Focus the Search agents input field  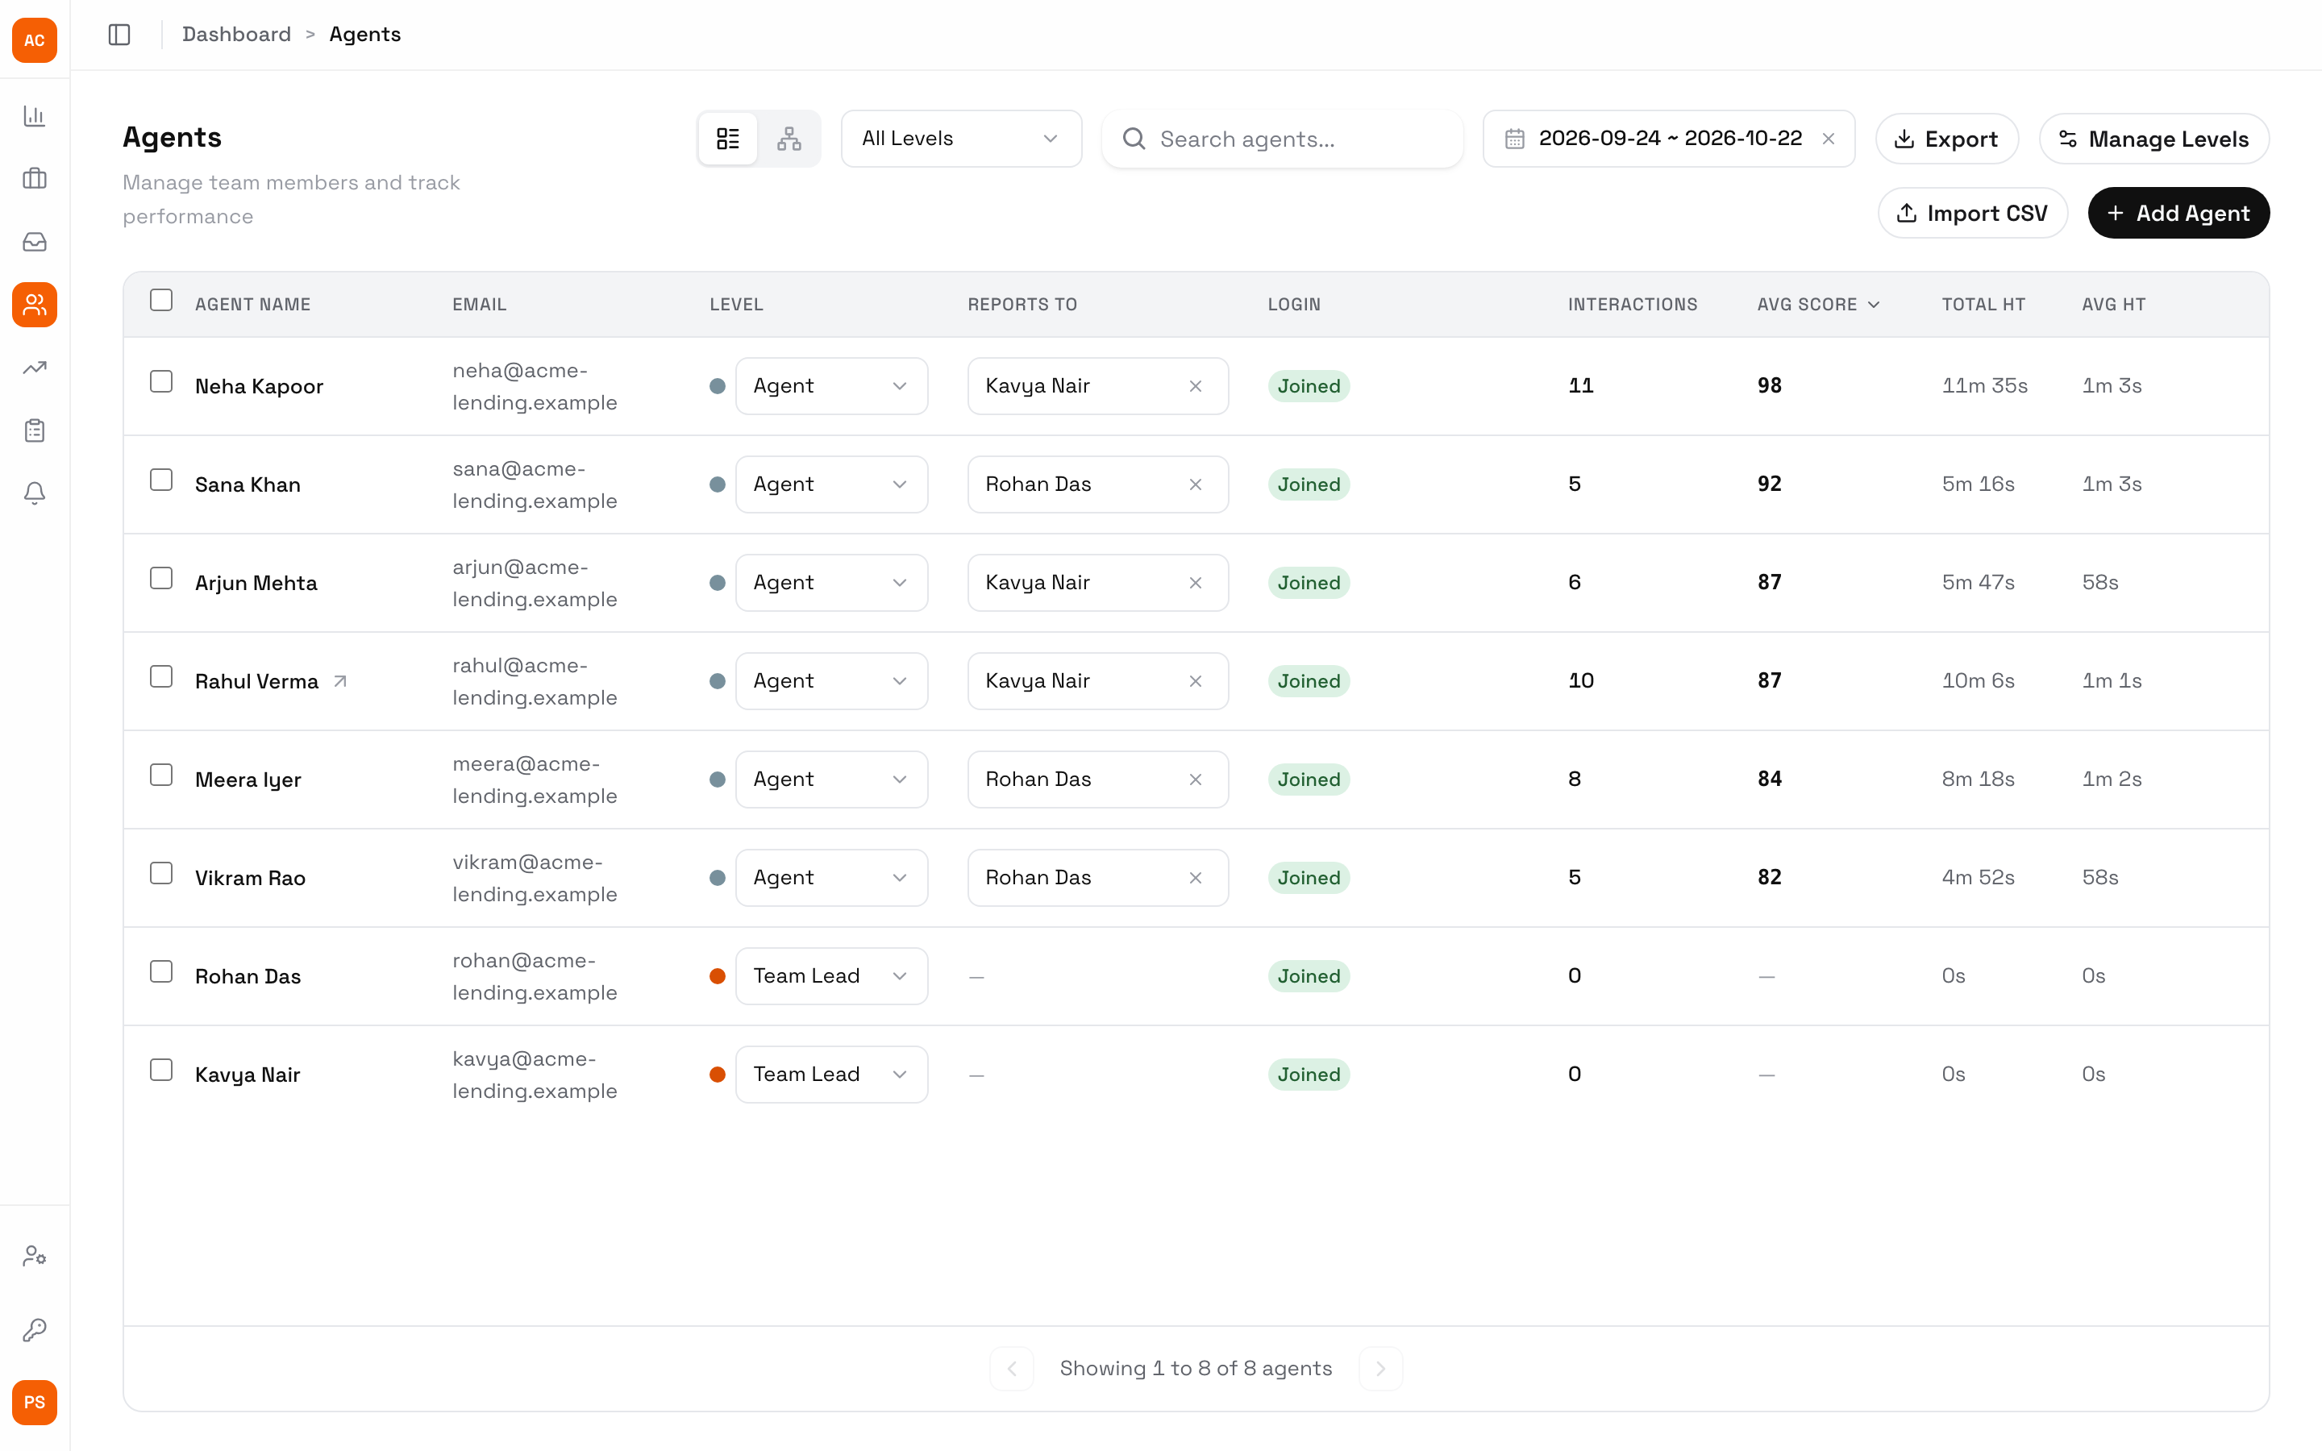(1283, 139)
